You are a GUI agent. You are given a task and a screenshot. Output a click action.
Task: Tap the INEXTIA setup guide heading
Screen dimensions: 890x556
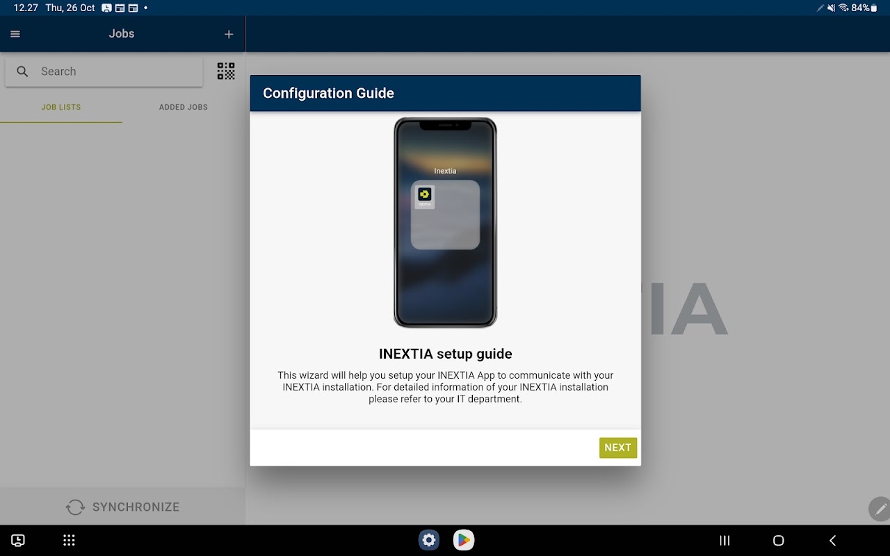pos(446,354)
